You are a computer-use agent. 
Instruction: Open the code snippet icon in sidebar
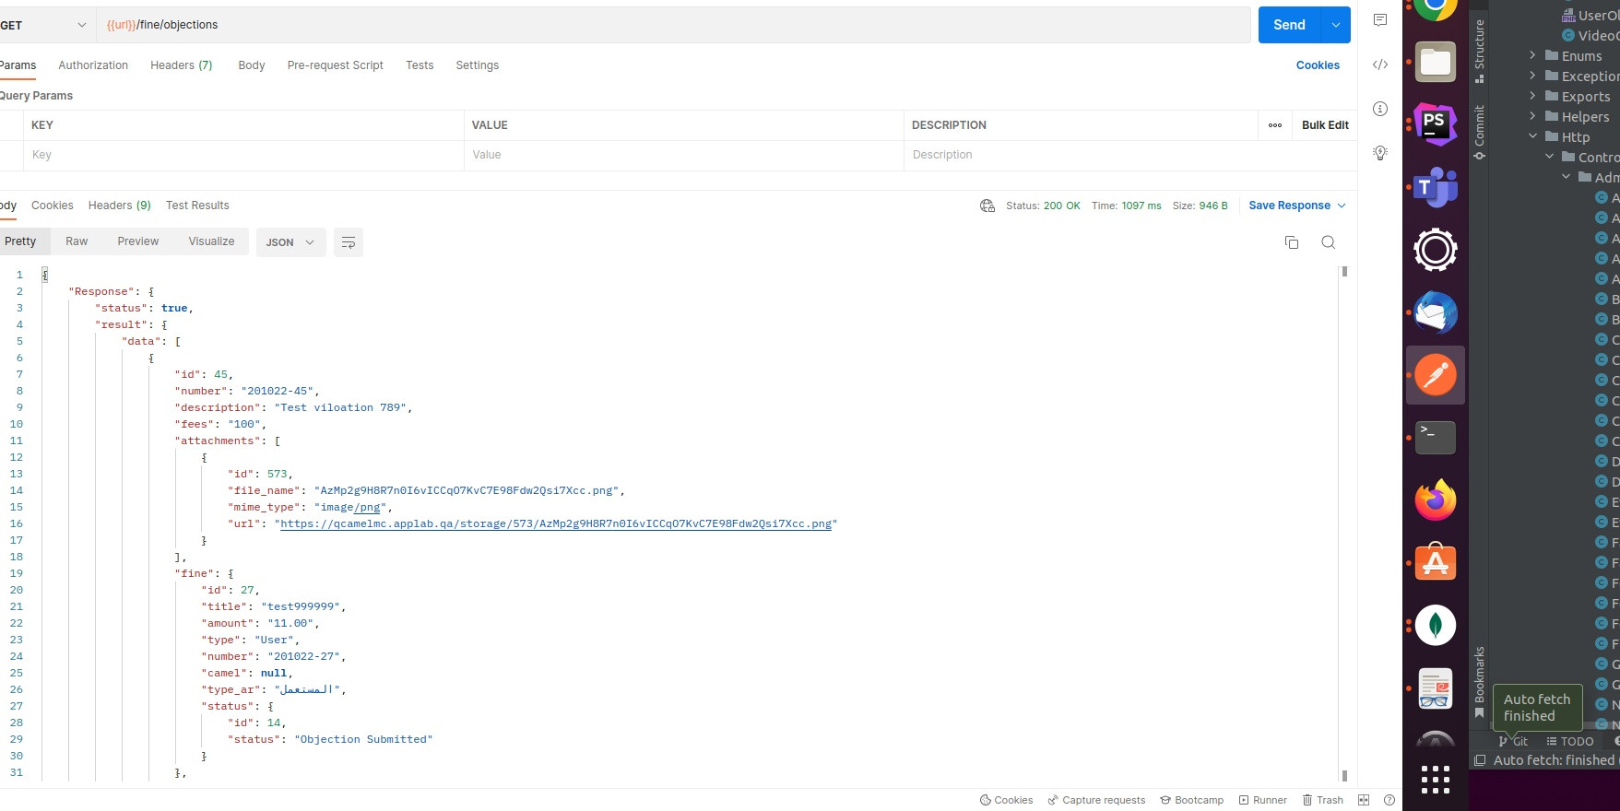pyautogui.click(x=1379, y=65)
